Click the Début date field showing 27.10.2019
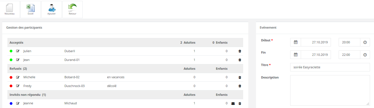 pos(316,42)
